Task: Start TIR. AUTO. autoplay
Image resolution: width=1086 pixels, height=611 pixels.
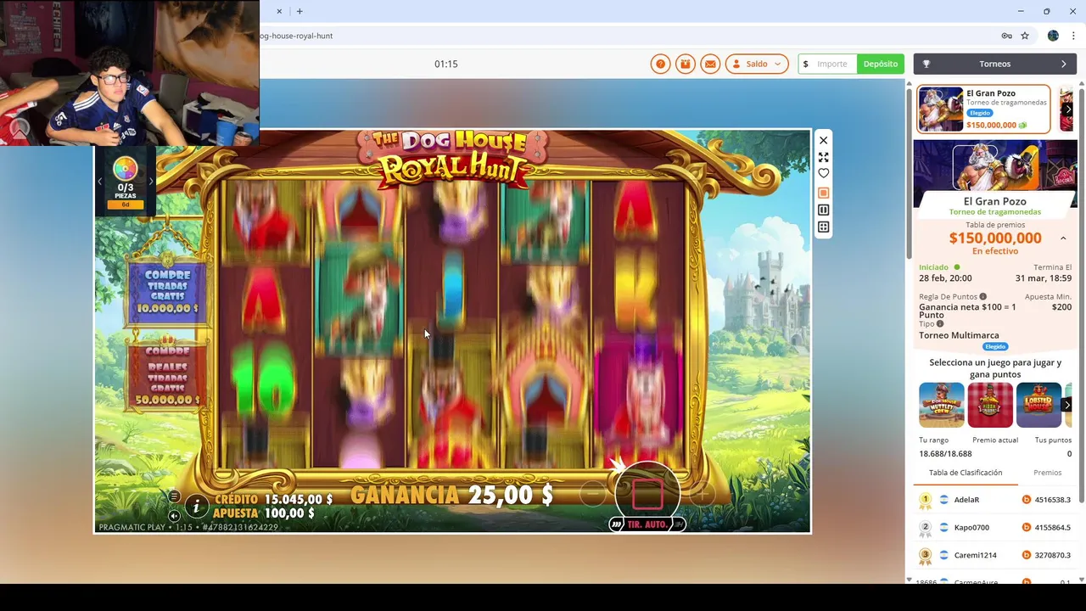Action: 647,524
